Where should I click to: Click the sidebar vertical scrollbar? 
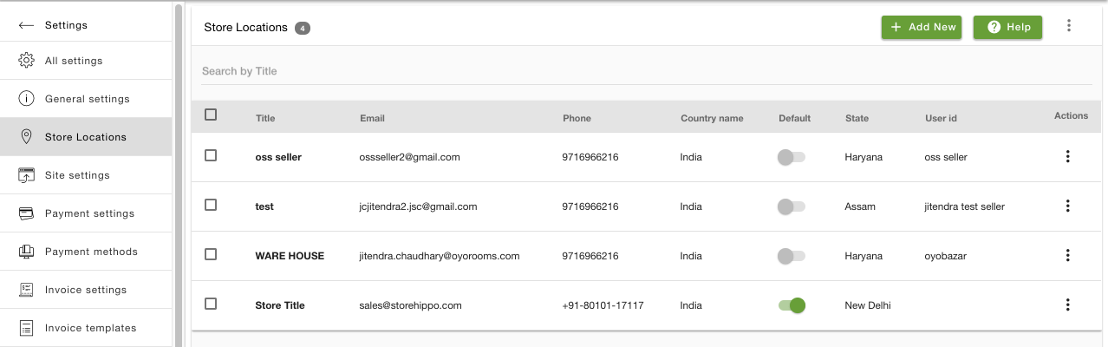(179, 173)
